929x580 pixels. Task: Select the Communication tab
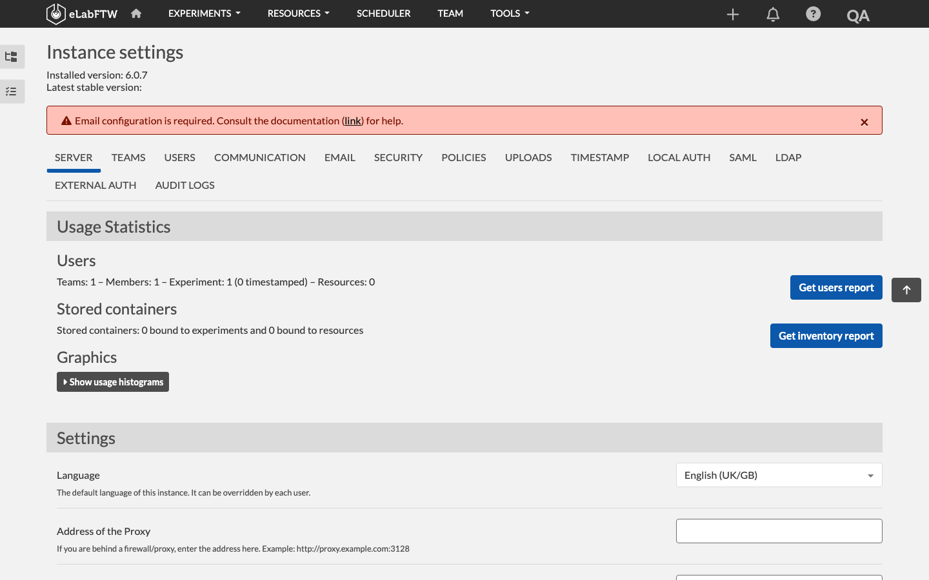260,158
